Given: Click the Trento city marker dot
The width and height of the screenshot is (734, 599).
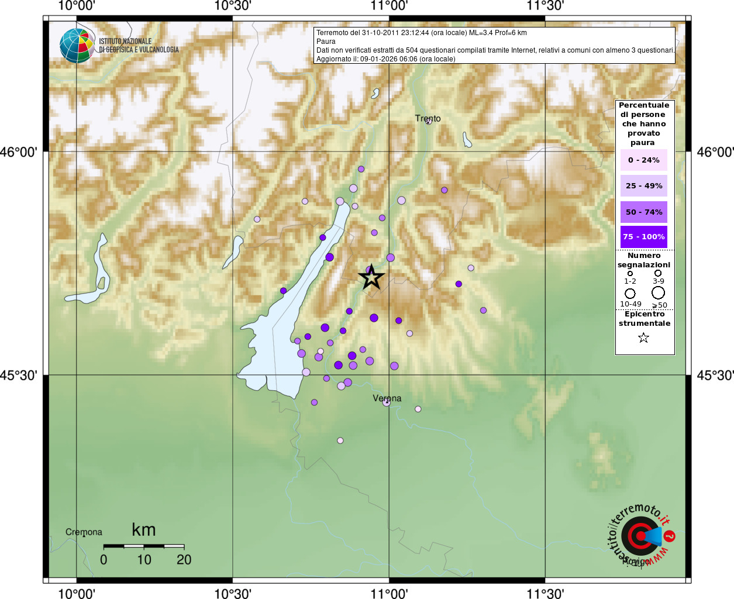Looking at the screenshot, I should tap(428, 121).
